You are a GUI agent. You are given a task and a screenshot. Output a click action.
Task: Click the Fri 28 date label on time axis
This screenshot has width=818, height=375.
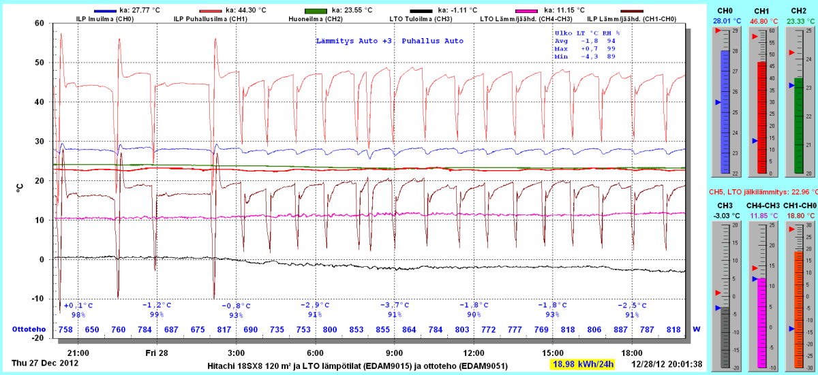coord(156,353)
